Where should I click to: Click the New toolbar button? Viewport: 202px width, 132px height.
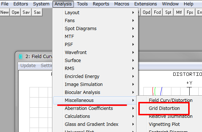[x=4, y=12]
